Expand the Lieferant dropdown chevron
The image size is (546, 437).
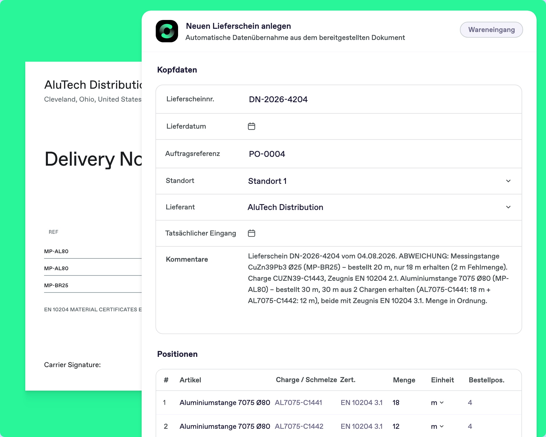[508, 207]
